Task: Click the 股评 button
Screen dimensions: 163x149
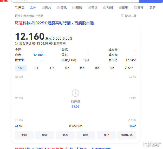Action: [x=45, y=135]
